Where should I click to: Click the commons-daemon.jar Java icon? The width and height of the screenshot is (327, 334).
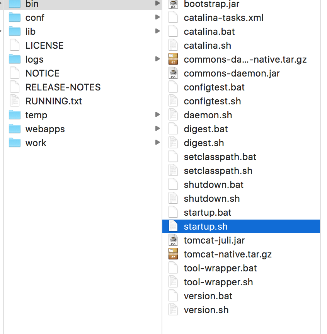[x=173, y=73]
